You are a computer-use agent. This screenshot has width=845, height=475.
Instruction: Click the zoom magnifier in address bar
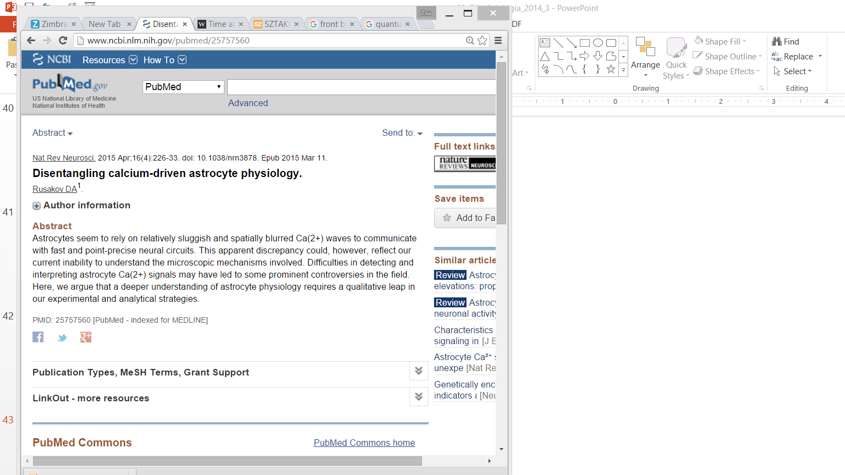(x=470, y=40)
